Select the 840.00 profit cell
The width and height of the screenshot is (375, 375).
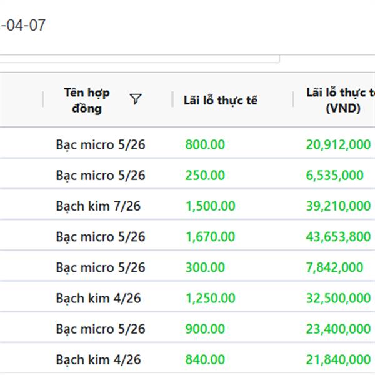click(204, 359)
